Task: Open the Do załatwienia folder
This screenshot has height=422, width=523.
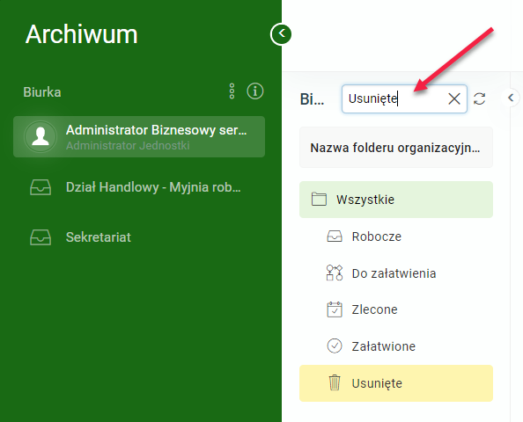Action: pyautogui.click(x=396, y=273)
